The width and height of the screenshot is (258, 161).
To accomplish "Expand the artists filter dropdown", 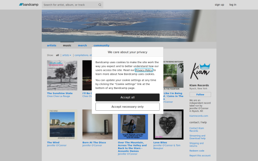I will 67,55.
